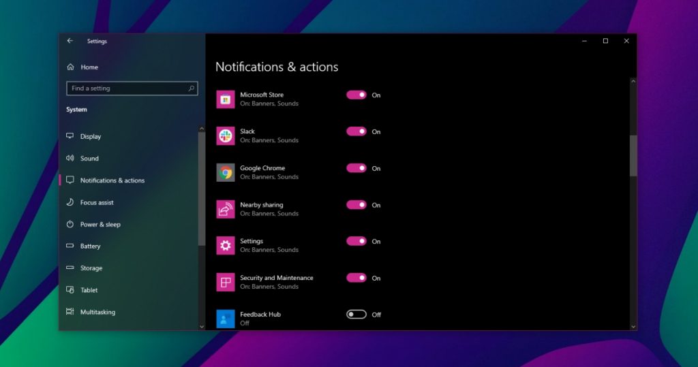
Task: Click the Storage drive icon
Action: (70, 268)
